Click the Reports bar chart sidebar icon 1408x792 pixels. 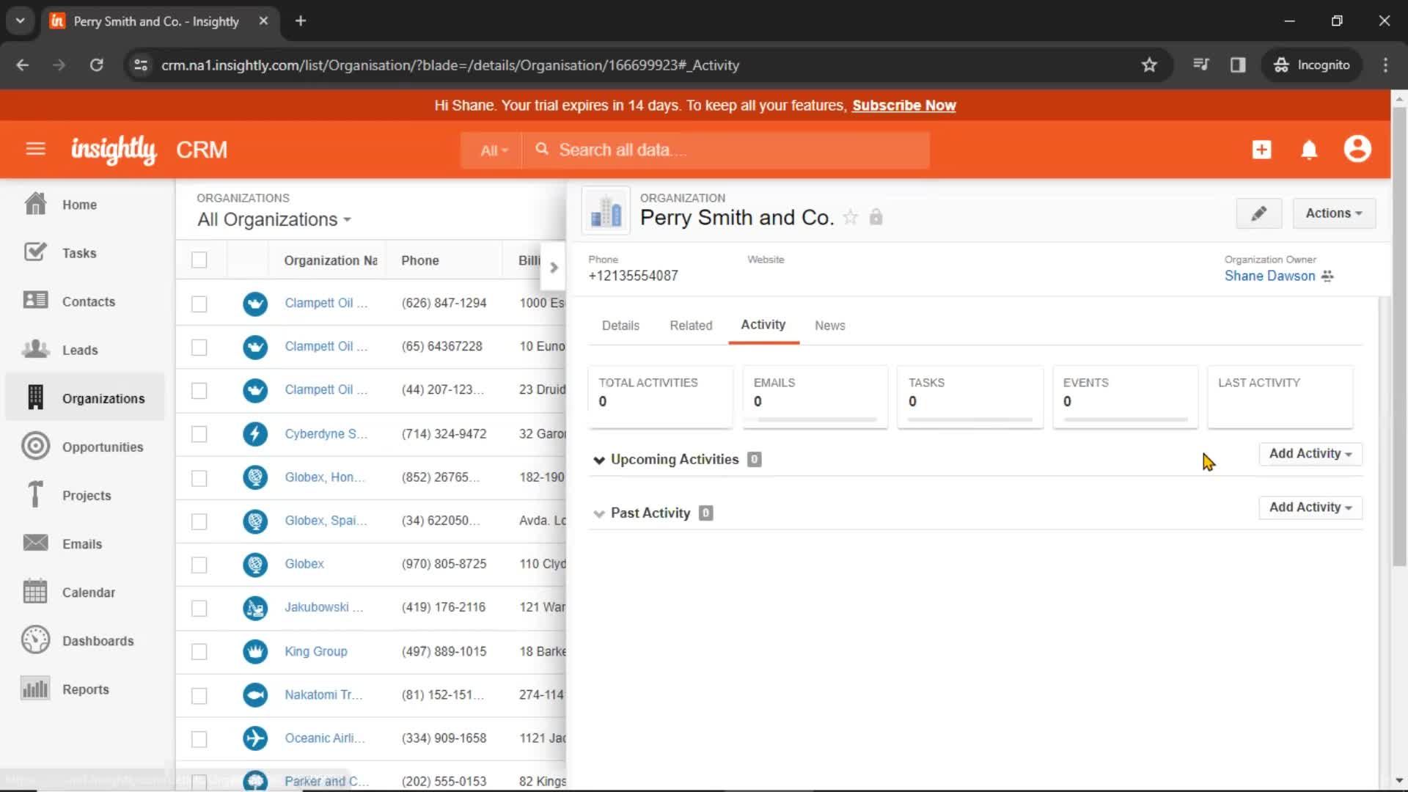[35, 688]
